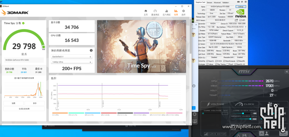The image size is (289, 137).
Task: Click Afterburner save profile floppy icon
Action: (x=244, y=136)
